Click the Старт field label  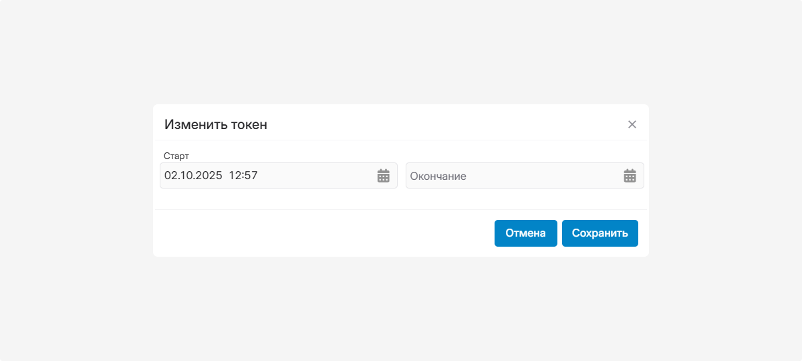(176, 156)
